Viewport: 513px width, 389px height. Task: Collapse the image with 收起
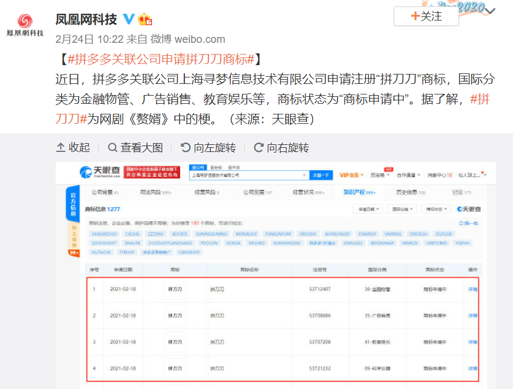click(73, 147)
